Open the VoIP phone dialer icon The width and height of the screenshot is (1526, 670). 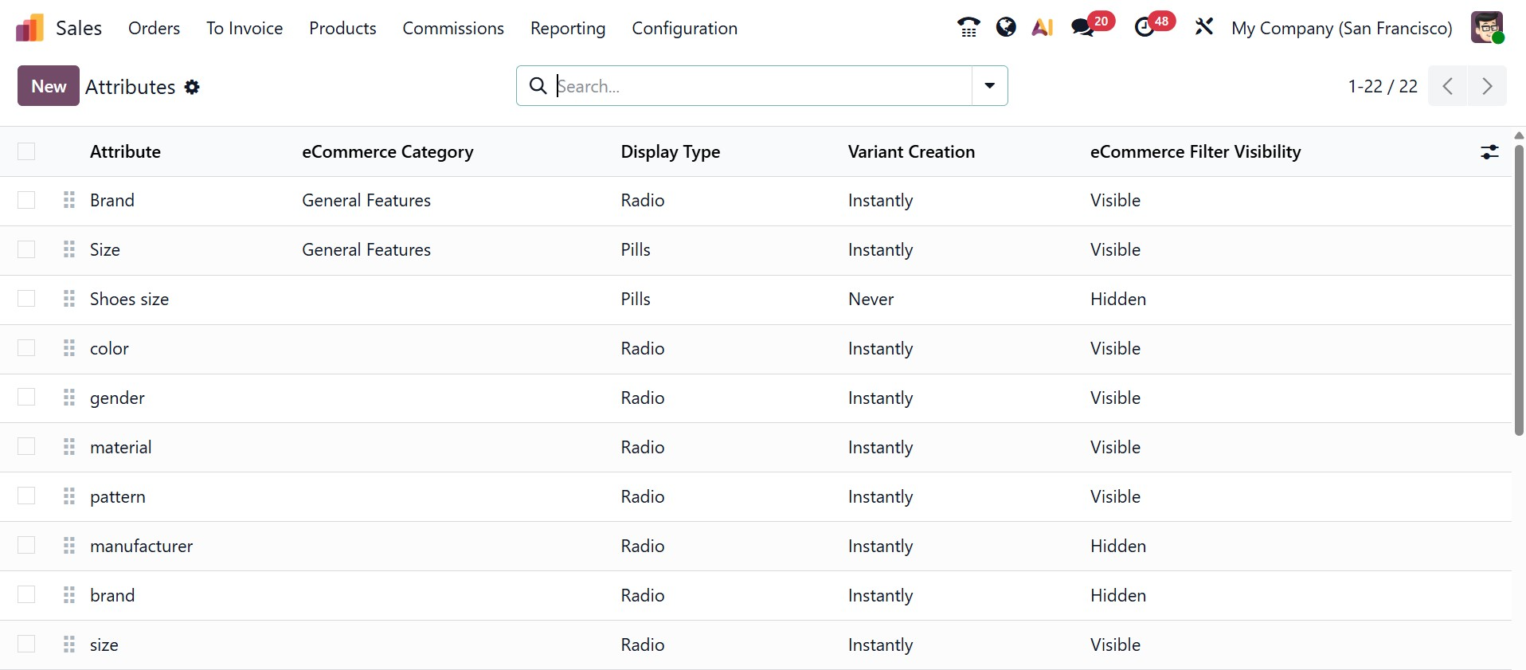click(x=968, y=28)
